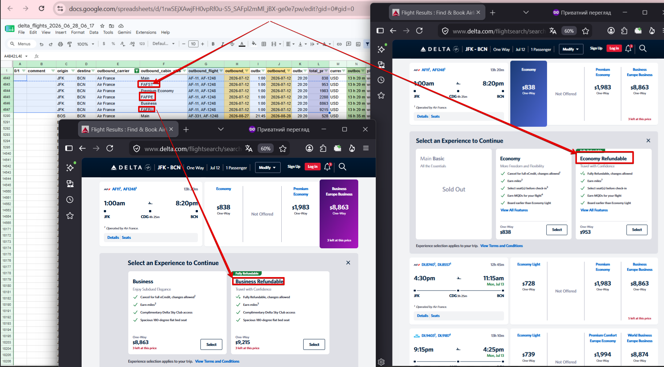Click fire clear-data icon in front browser window
The image size is (664, 367).
pos(352,148)
